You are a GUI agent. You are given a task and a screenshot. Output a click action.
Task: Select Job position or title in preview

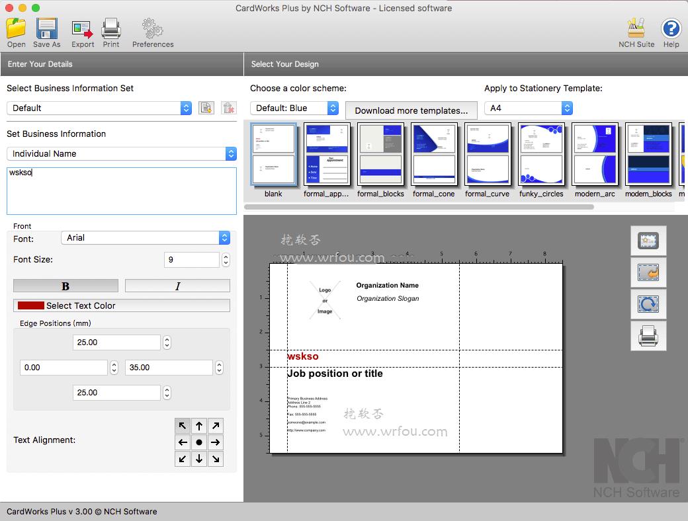pos(335,374)
